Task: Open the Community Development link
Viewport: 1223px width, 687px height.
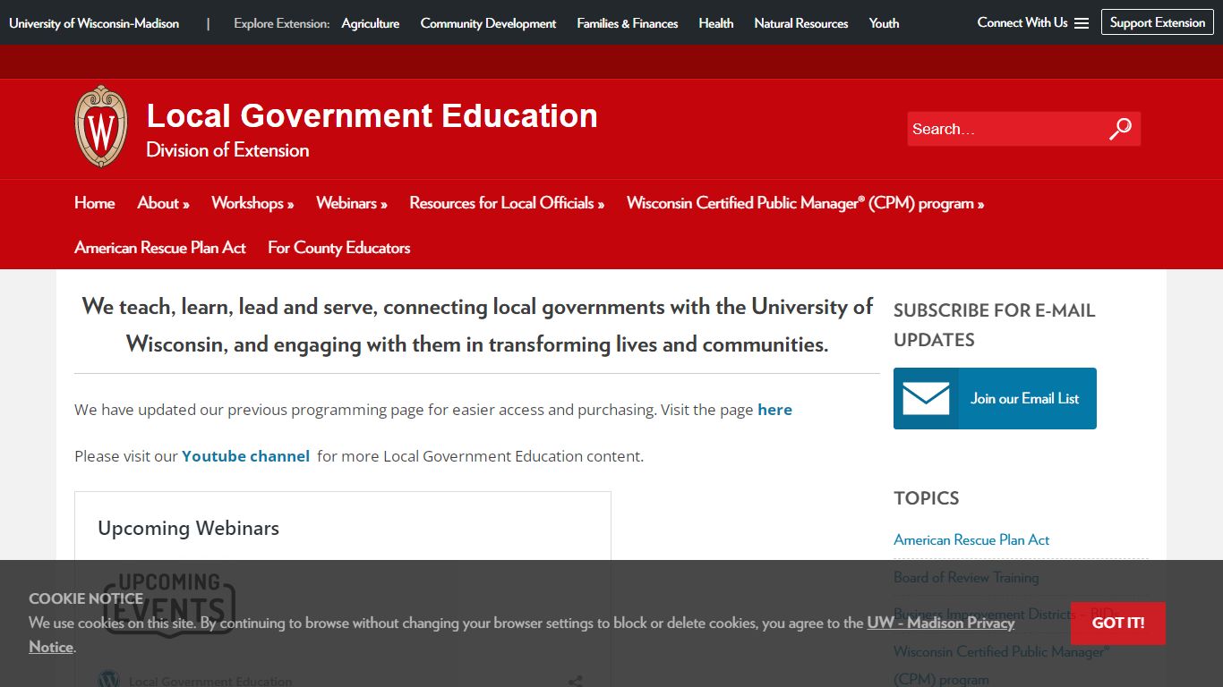Action: [x=488, y=23]
